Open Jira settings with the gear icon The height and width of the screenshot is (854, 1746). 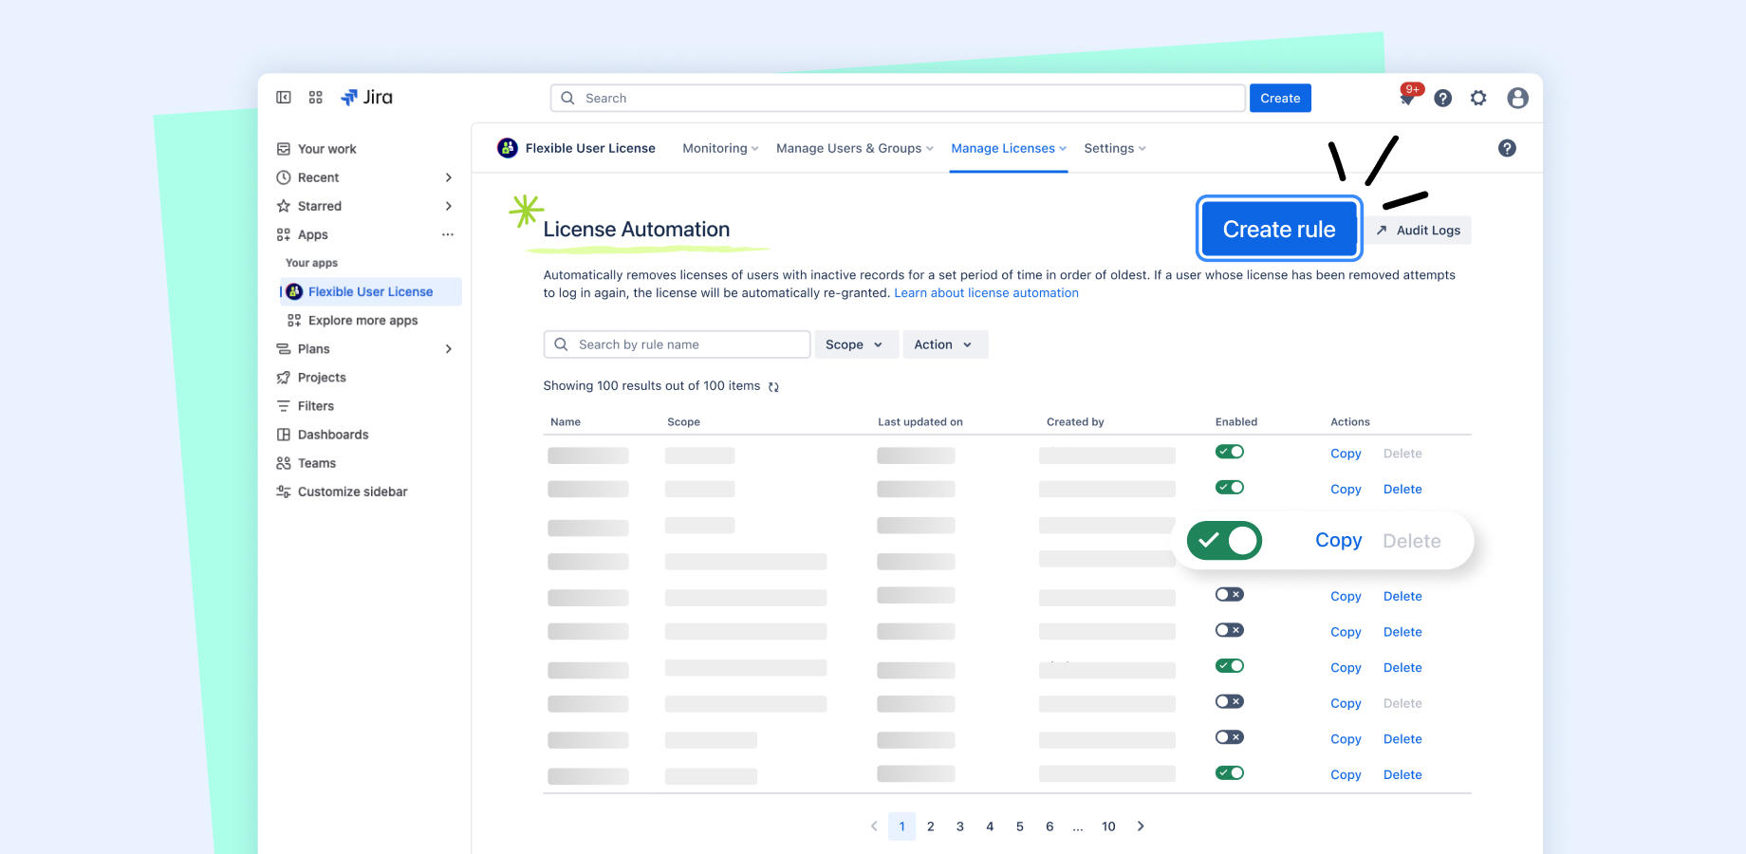[x=1478, y=98]
